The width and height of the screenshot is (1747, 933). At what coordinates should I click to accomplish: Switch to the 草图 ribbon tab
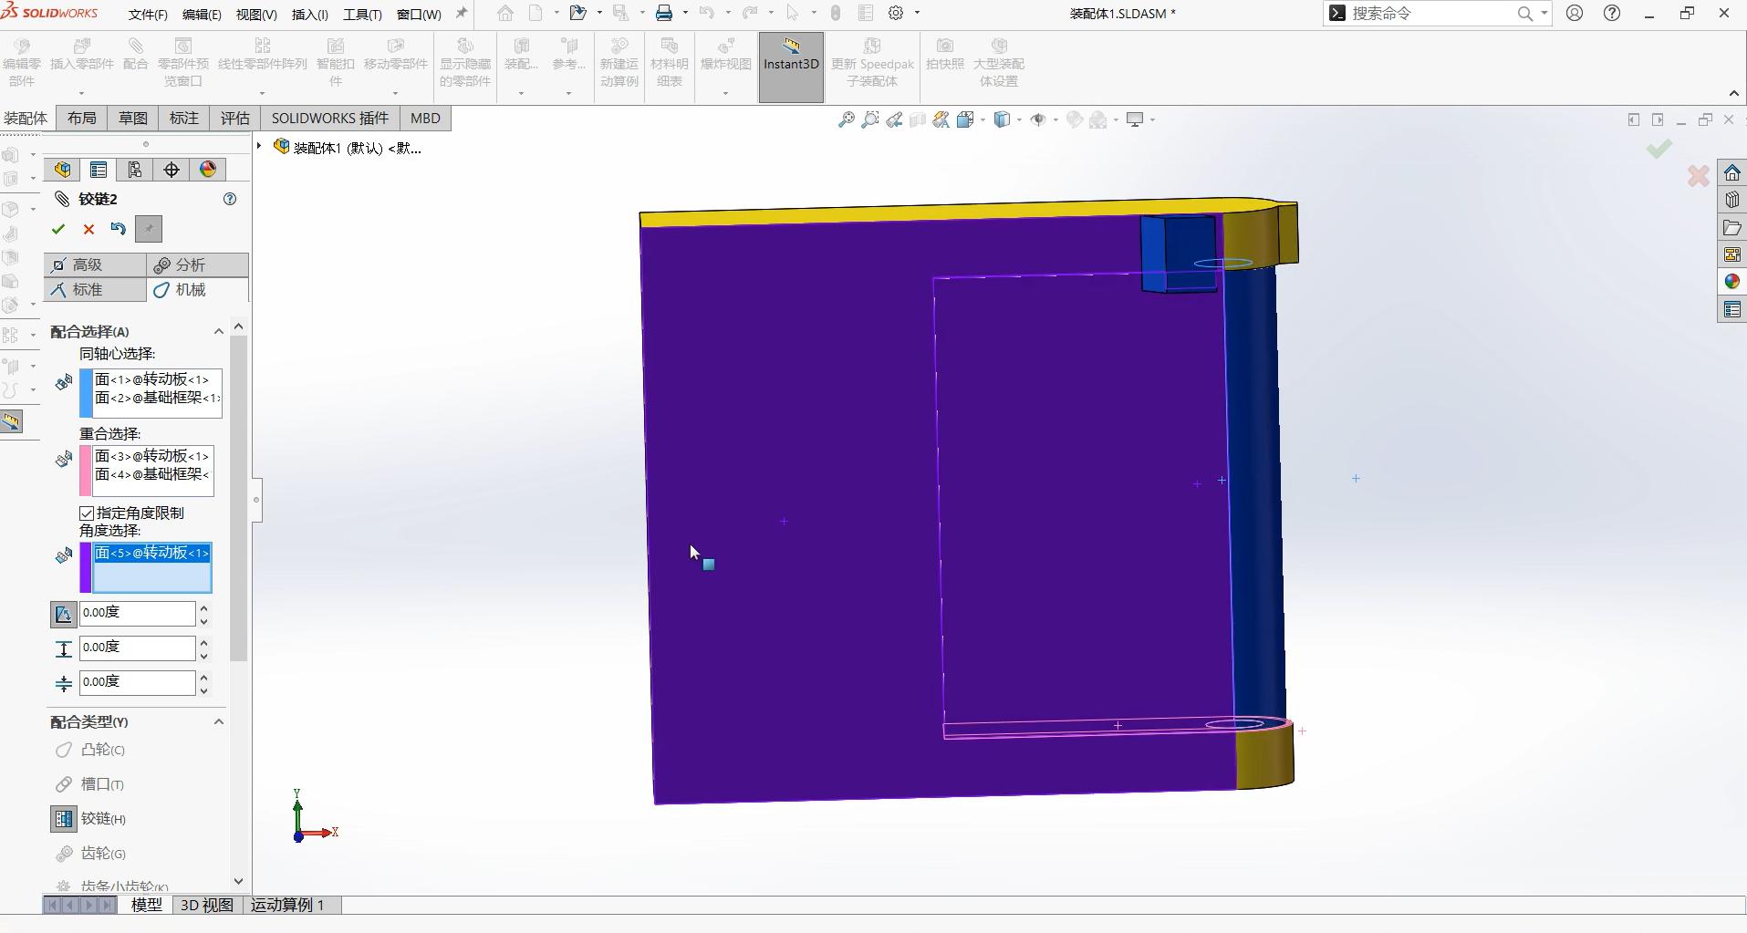tap(132, 119)
